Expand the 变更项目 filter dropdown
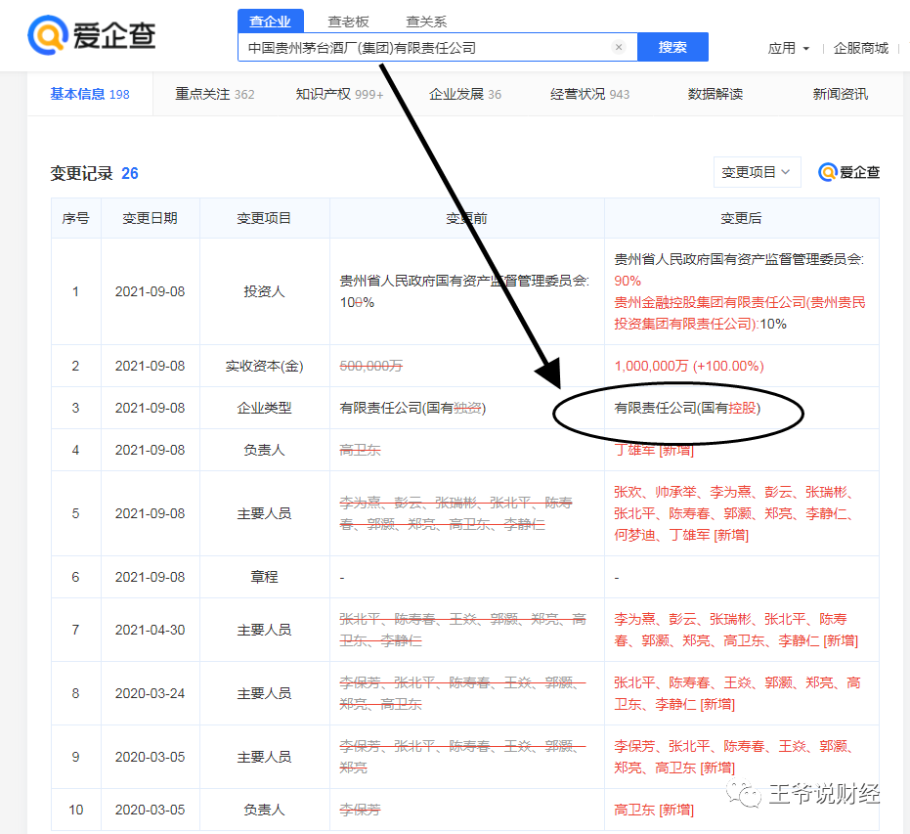This screenshot has width=910, height=834. (757, 172)
